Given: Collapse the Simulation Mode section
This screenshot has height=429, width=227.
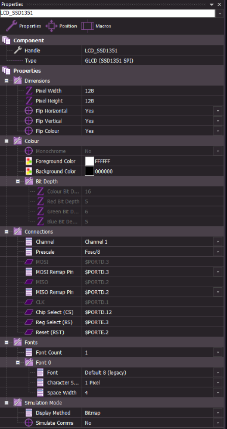Looking at the screenshot, I should point(7,403).
